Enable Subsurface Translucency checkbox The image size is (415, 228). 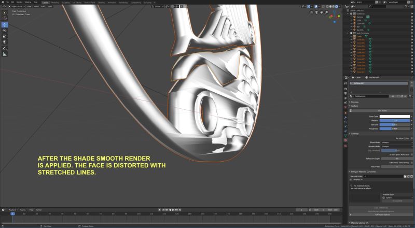[411, 163]
